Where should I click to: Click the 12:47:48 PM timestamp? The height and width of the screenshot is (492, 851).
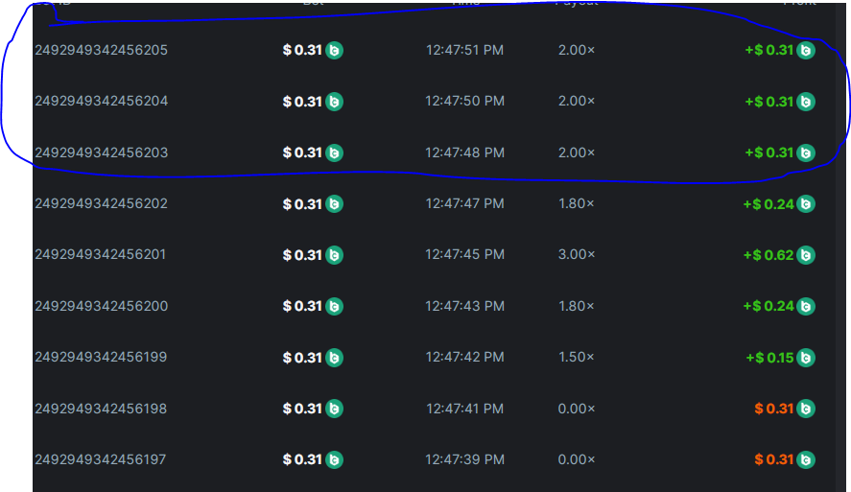[464, 152]
